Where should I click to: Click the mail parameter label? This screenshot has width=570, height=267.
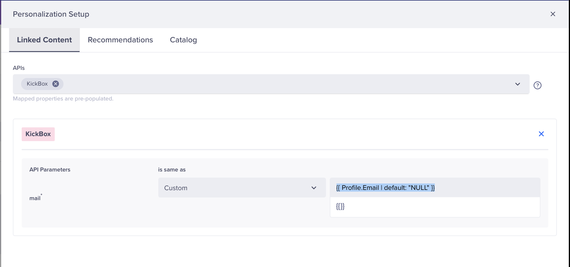[x=35, y=198]
